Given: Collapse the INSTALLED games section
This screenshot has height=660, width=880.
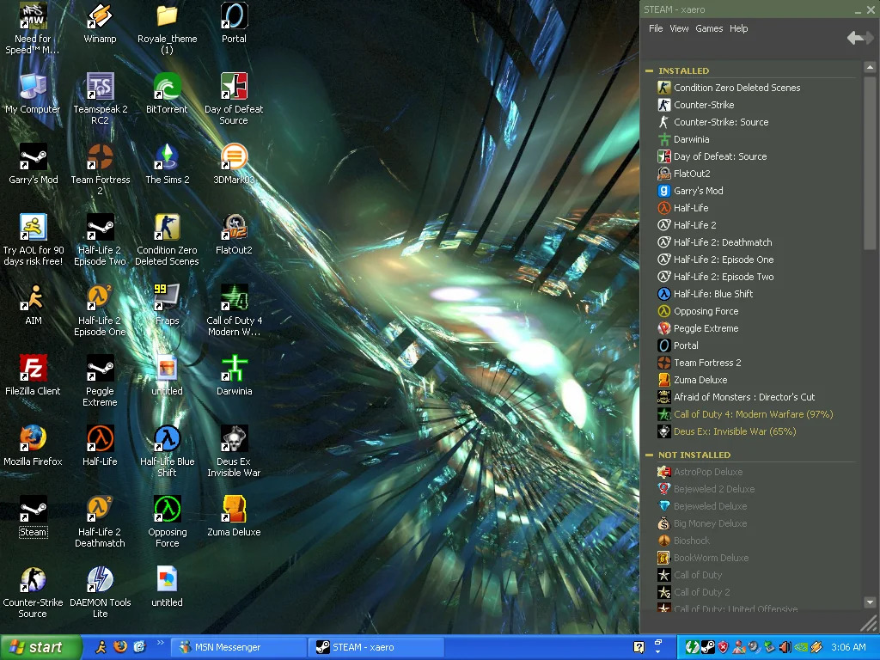Looking at the screenshot, I should (649, 70).
